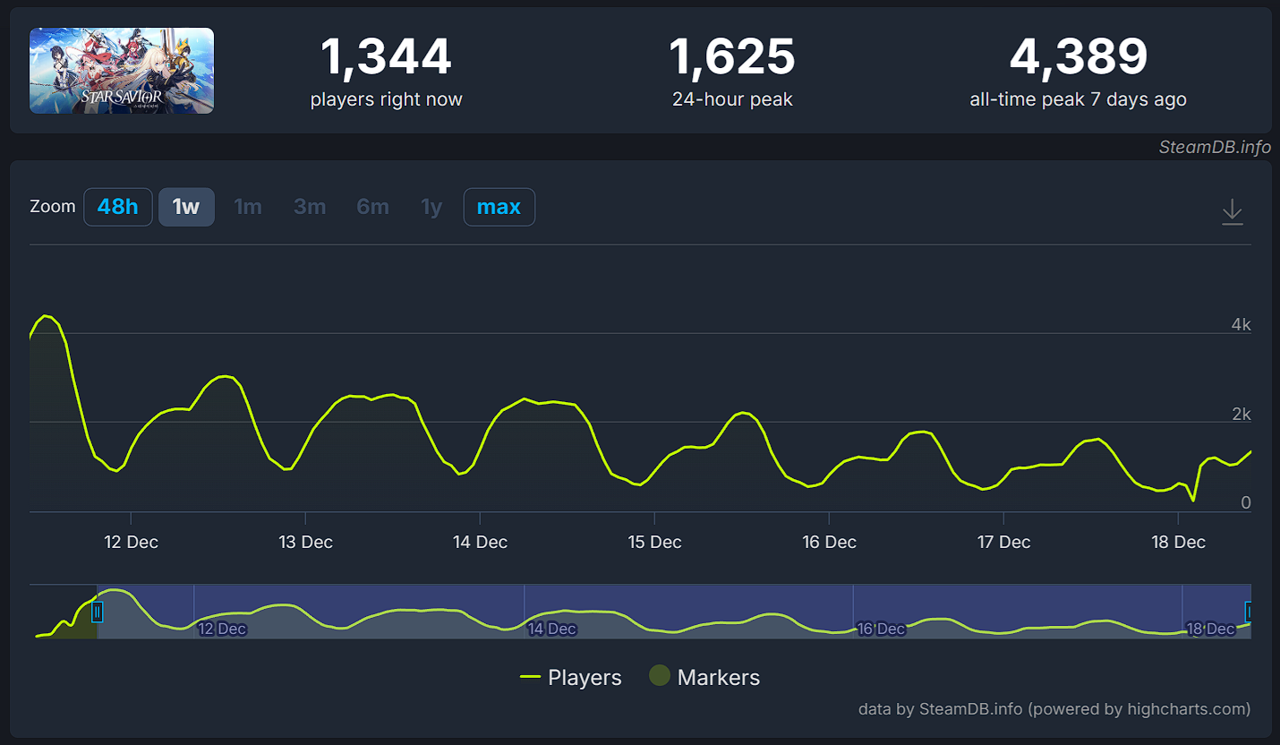This screenshot has width=1280, height=745.
Task: Switch zoom to 6m
Action: (372, 207)
